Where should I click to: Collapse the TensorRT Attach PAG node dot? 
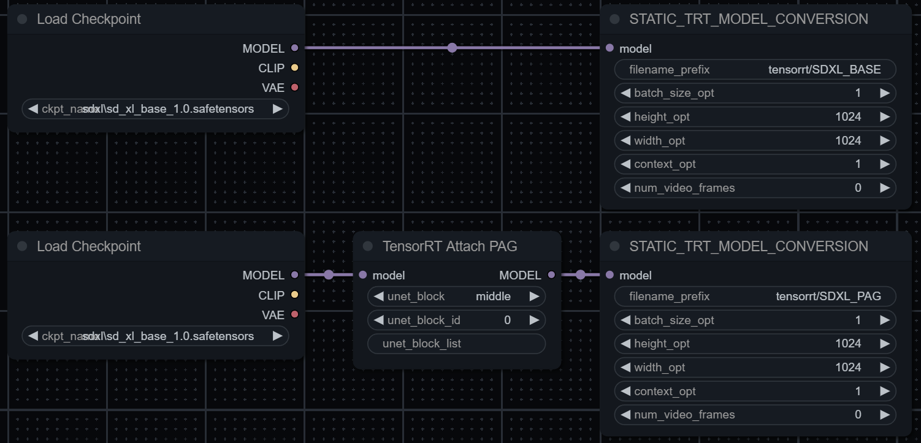(367, 246)
